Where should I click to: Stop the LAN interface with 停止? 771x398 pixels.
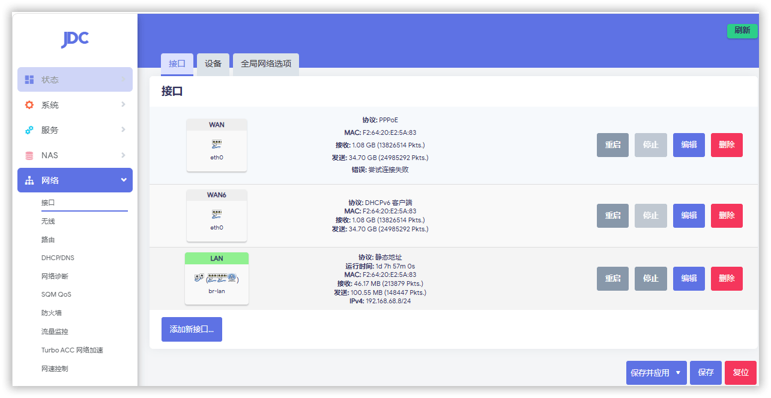pos(651,279)
